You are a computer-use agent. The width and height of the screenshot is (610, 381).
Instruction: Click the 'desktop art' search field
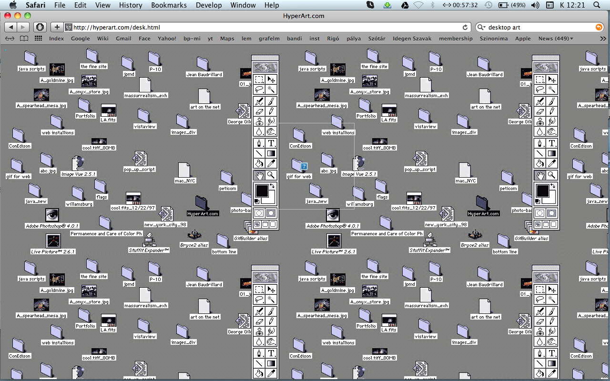(539, 27)
